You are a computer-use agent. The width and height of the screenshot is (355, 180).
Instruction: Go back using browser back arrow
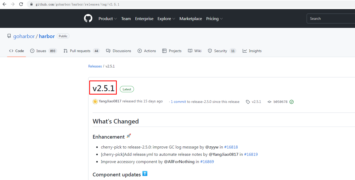pyautogui.click(x=4, y=4)
